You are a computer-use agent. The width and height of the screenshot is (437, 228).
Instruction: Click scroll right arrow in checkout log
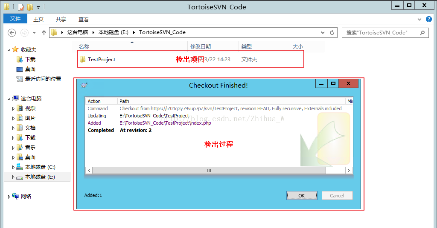point(349,170)
